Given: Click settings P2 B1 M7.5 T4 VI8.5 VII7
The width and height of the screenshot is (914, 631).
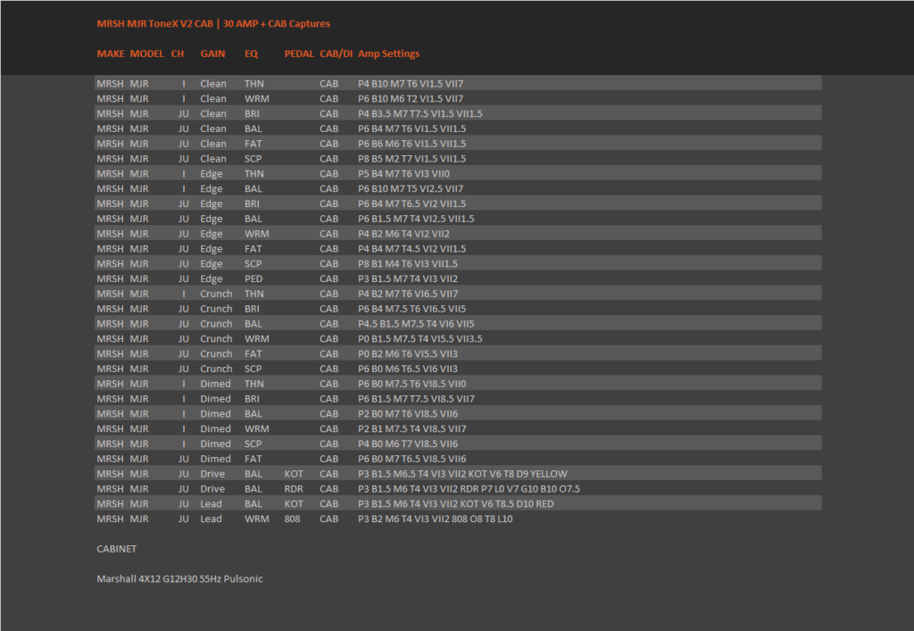Looking at the screenshot, I should pyautogui.click(x=412, y=428).
